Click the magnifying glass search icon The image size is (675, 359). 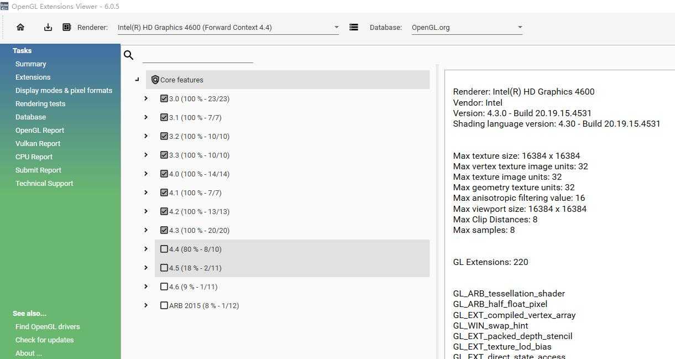tap(129, 55)
